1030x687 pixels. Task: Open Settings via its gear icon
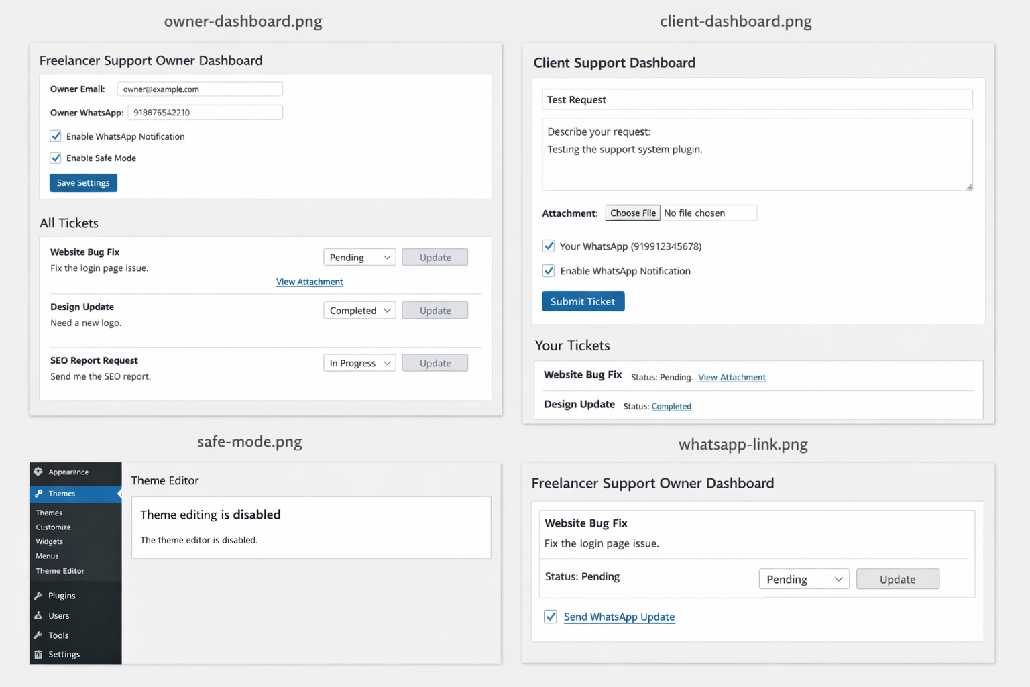coord(40,654)
